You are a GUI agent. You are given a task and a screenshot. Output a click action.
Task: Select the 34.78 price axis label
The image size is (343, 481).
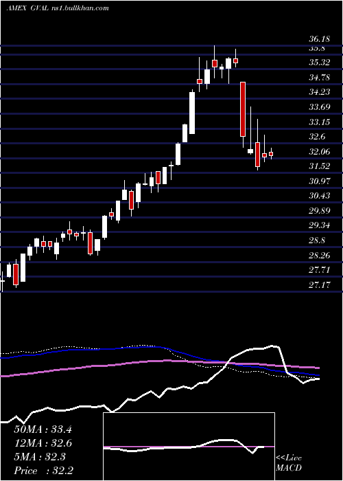tap(320, 77)
